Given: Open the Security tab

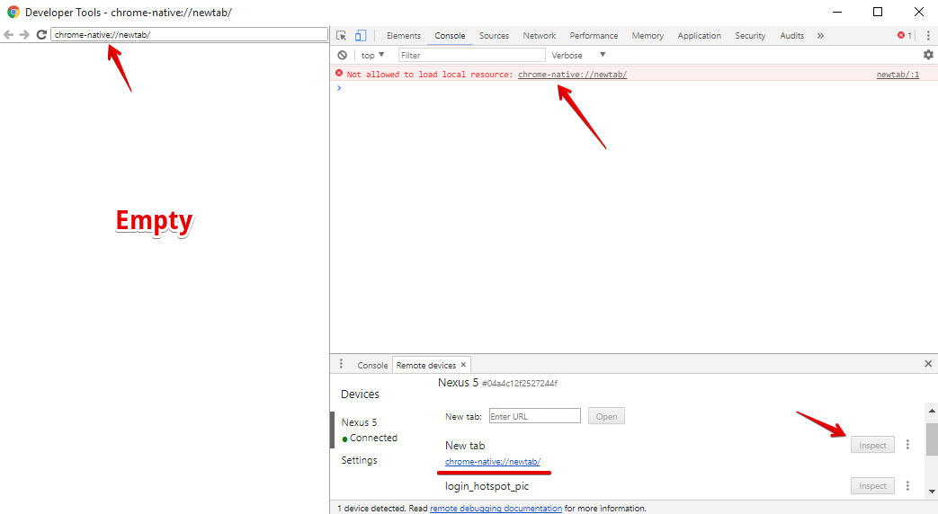Looking at the screenshot, I should 750,36.
